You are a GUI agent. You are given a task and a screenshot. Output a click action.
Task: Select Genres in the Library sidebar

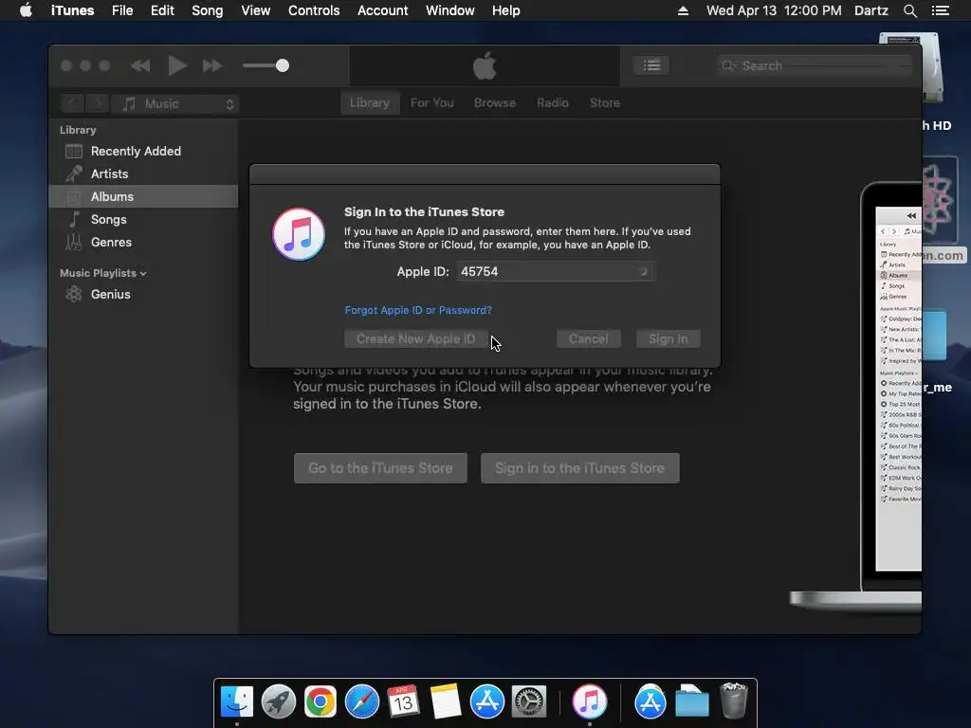[143, 242]
